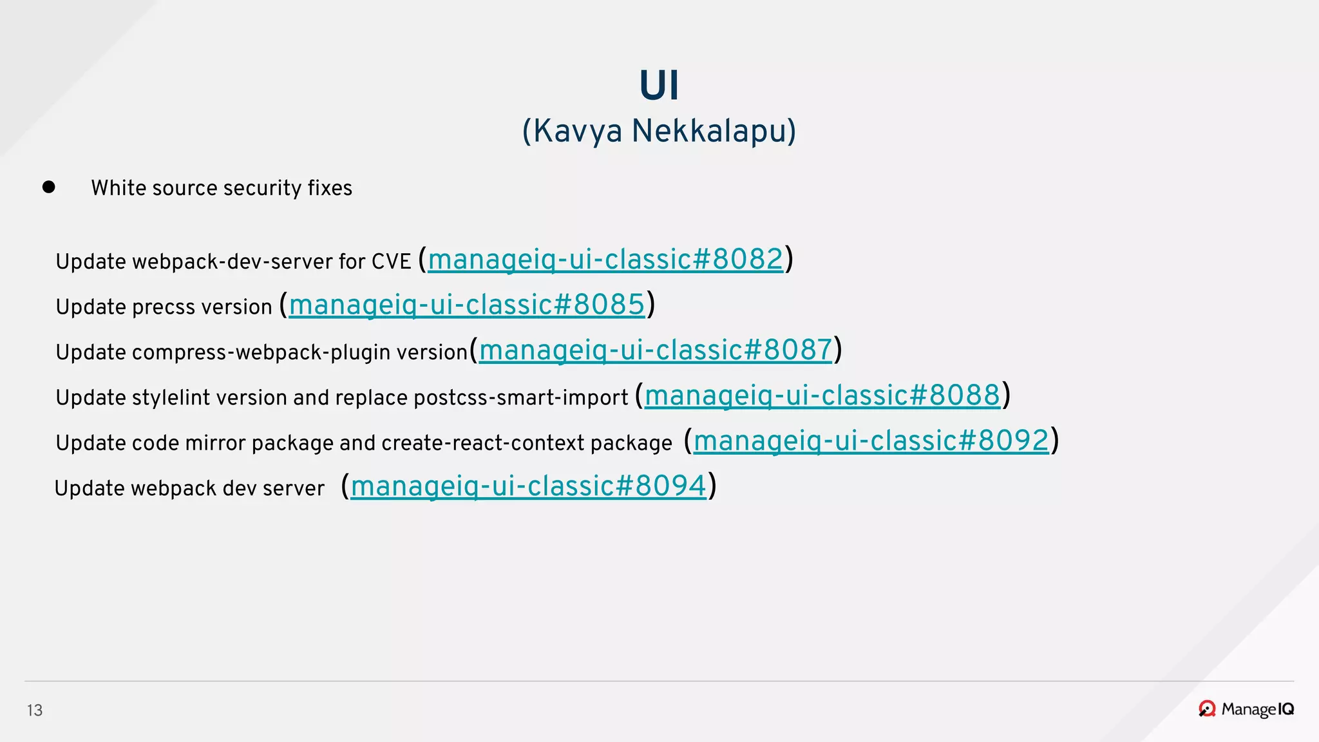1319x742 pixels.
Task: Visit the manageiq-ui-classic#8092 link
Action: point(871,441)
